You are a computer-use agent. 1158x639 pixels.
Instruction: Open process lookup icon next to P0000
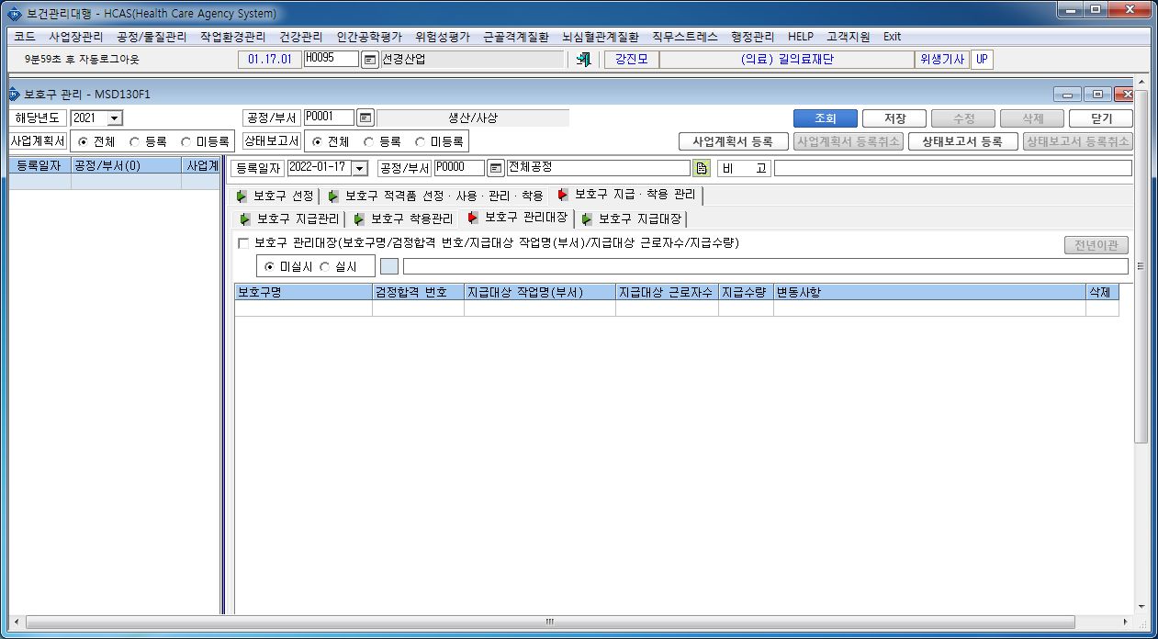click(496, 168)
